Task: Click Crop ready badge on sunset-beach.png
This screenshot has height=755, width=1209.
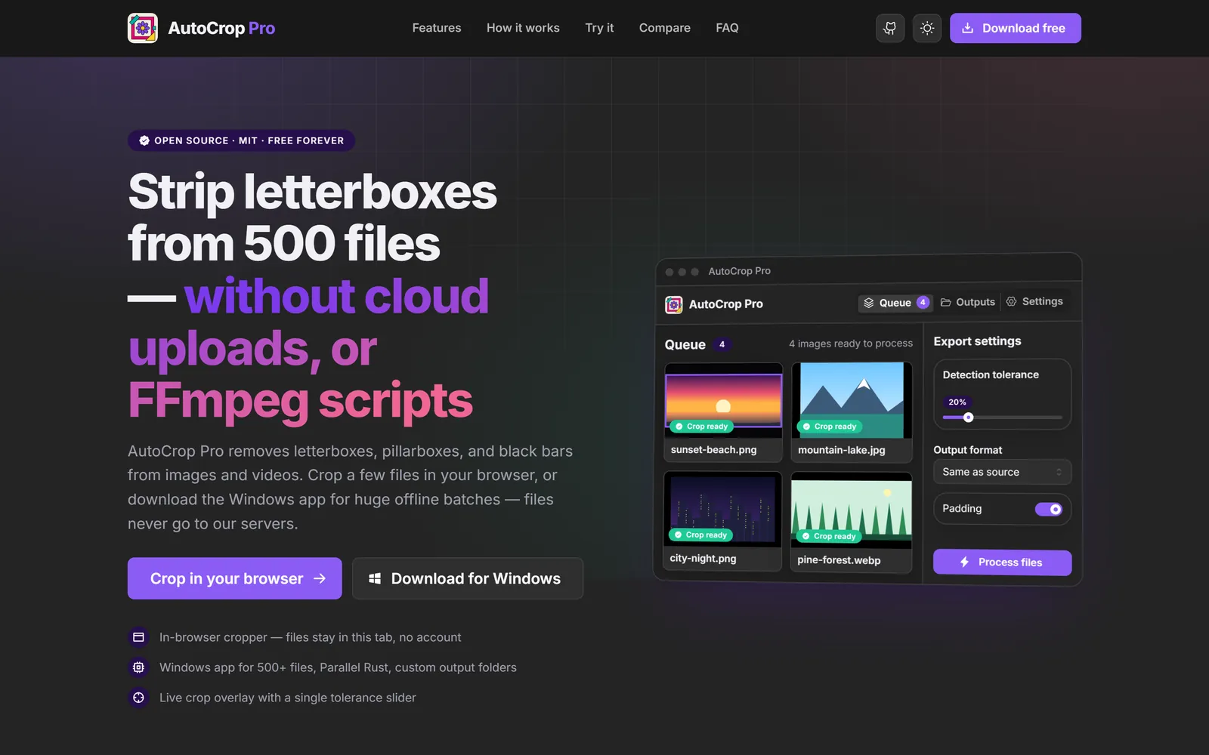Action: tap(701, 427)
